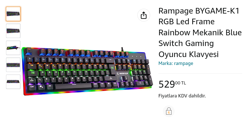Click the Esc key in the product image
247x122 pixels.
click(29, 51)
